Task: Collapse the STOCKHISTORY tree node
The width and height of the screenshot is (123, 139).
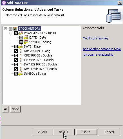Action: (6, 29)
